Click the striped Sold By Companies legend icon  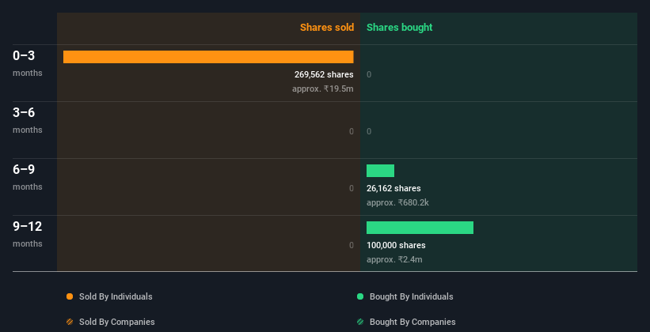coord(70,322)
